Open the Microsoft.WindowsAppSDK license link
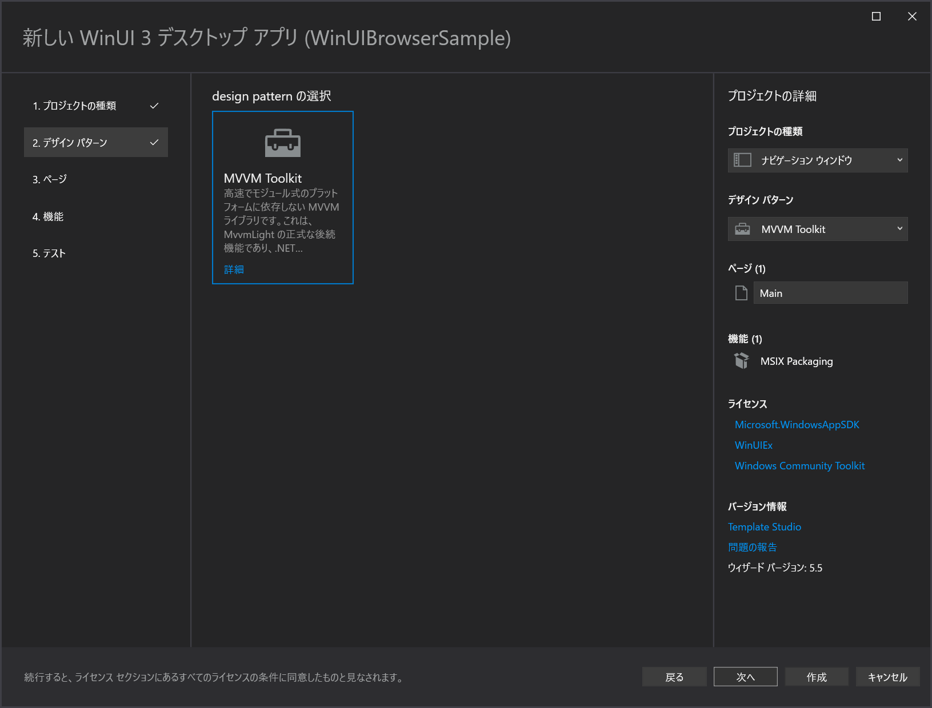 pyautogui.click(x=797, y=424)
